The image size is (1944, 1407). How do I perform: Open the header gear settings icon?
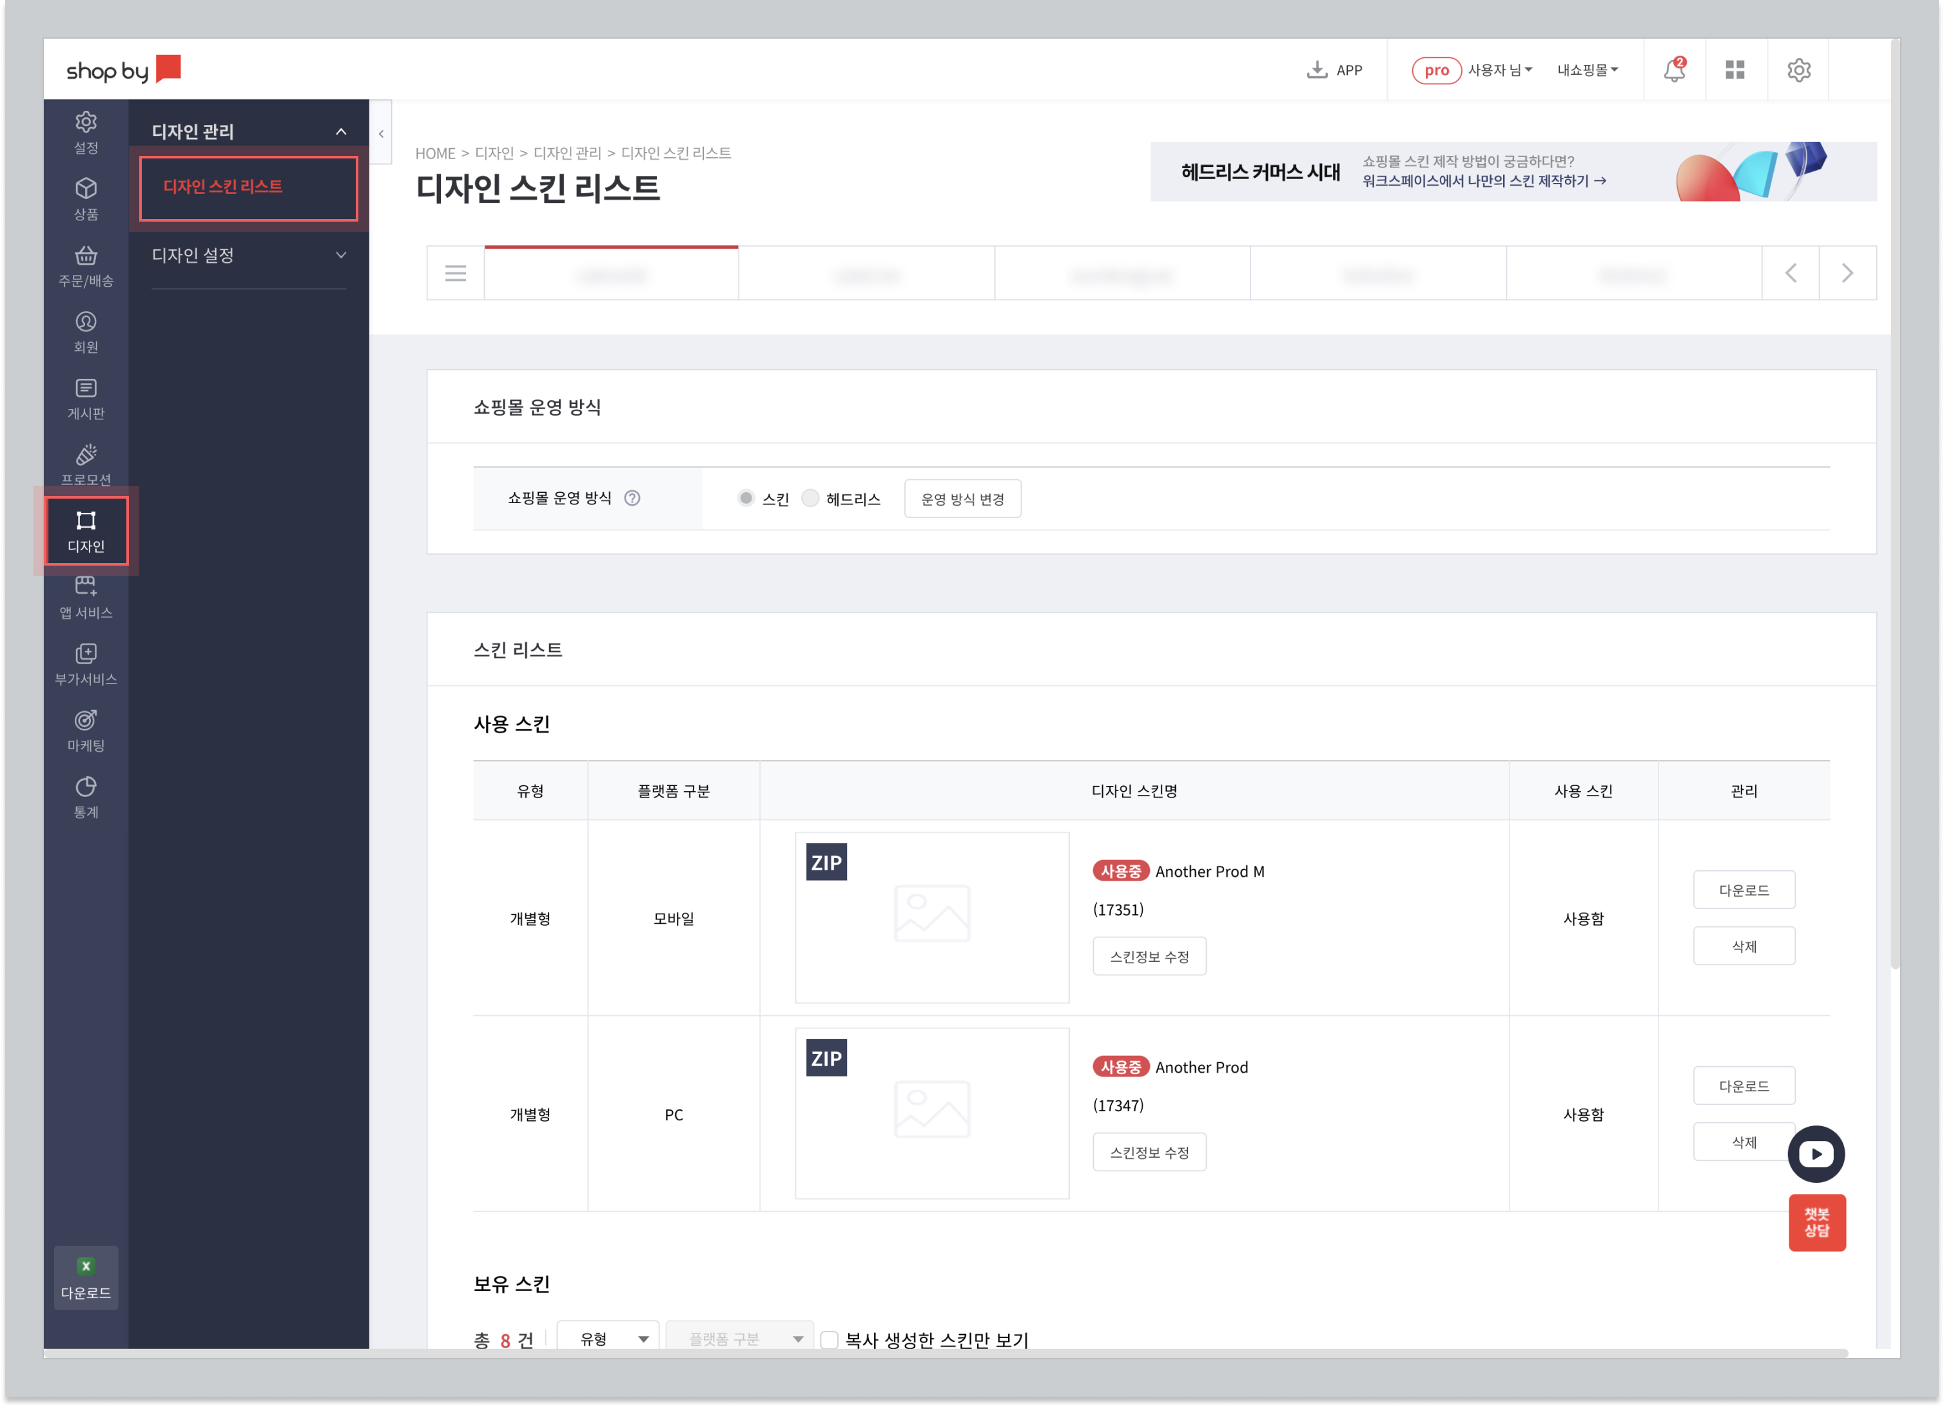tap(1798, 70)
